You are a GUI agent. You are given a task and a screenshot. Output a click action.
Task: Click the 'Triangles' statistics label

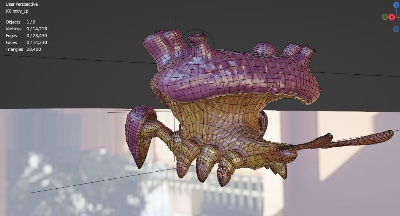click(x=14, y=49)
